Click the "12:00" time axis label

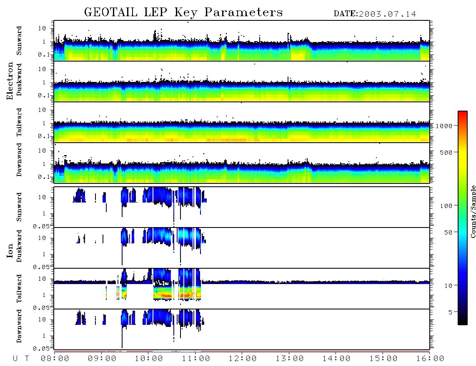(243, 359)
